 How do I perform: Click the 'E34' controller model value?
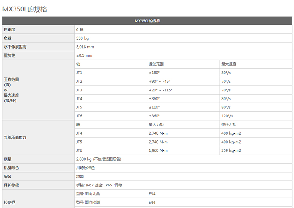(x=152, y=194)
